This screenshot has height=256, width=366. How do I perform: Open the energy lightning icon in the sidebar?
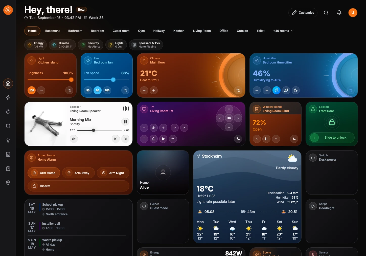coord(8,98)
